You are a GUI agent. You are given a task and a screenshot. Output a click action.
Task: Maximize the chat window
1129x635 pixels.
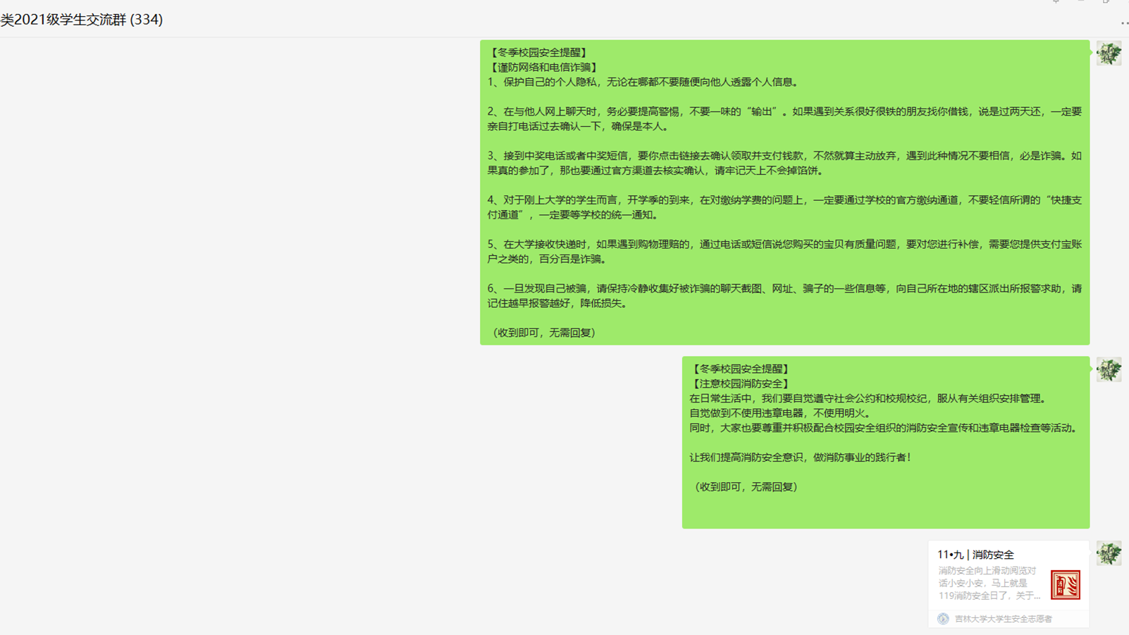point(1106,1)
